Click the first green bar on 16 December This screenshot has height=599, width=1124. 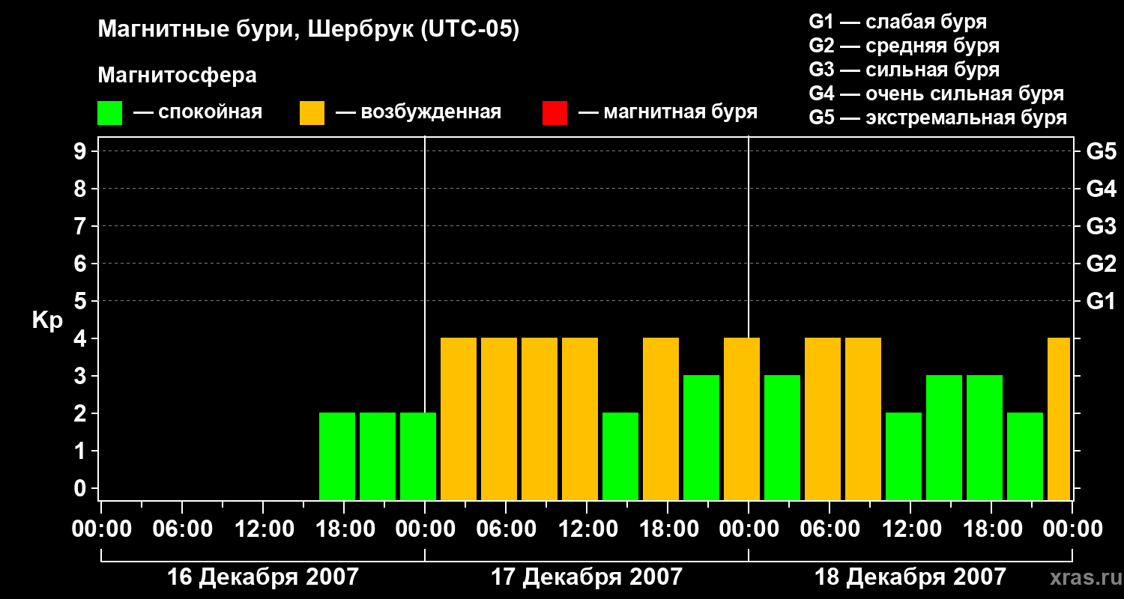337,456
